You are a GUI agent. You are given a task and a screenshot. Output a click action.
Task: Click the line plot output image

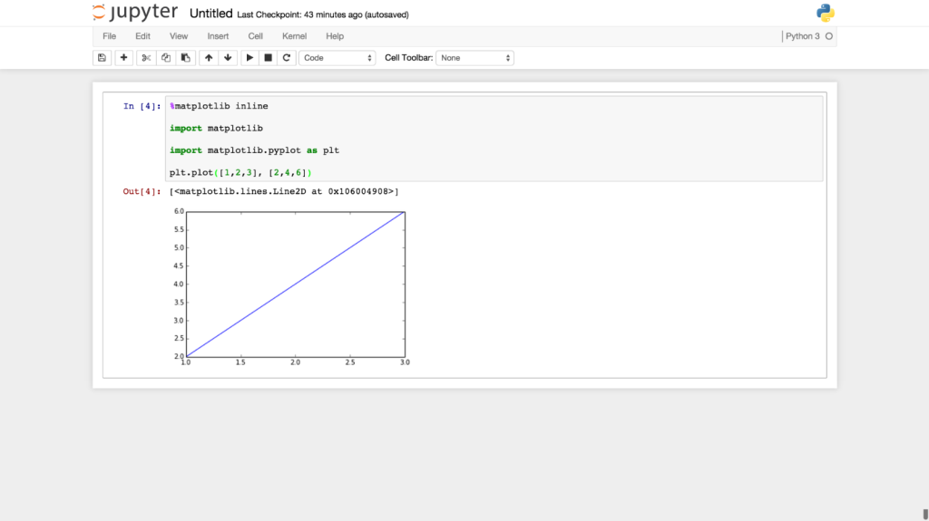point(290,287)
